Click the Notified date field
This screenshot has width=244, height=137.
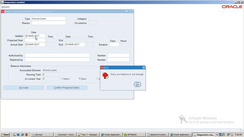(35, 36)
